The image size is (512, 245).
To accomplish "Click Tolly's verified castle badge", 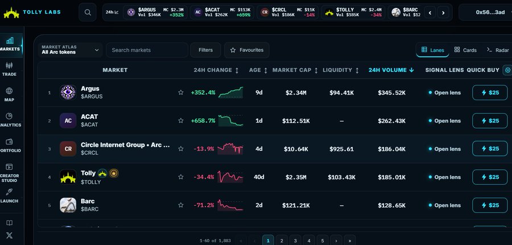I will pos(102,173).
